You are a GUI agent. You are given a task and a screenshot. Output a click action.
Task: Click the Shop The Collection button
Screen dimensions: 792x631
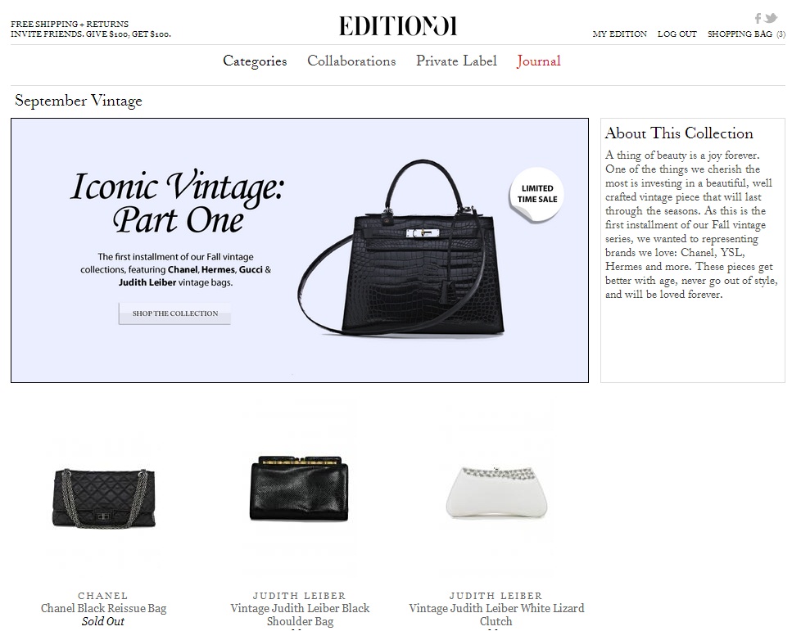click(x=174, y=313)
